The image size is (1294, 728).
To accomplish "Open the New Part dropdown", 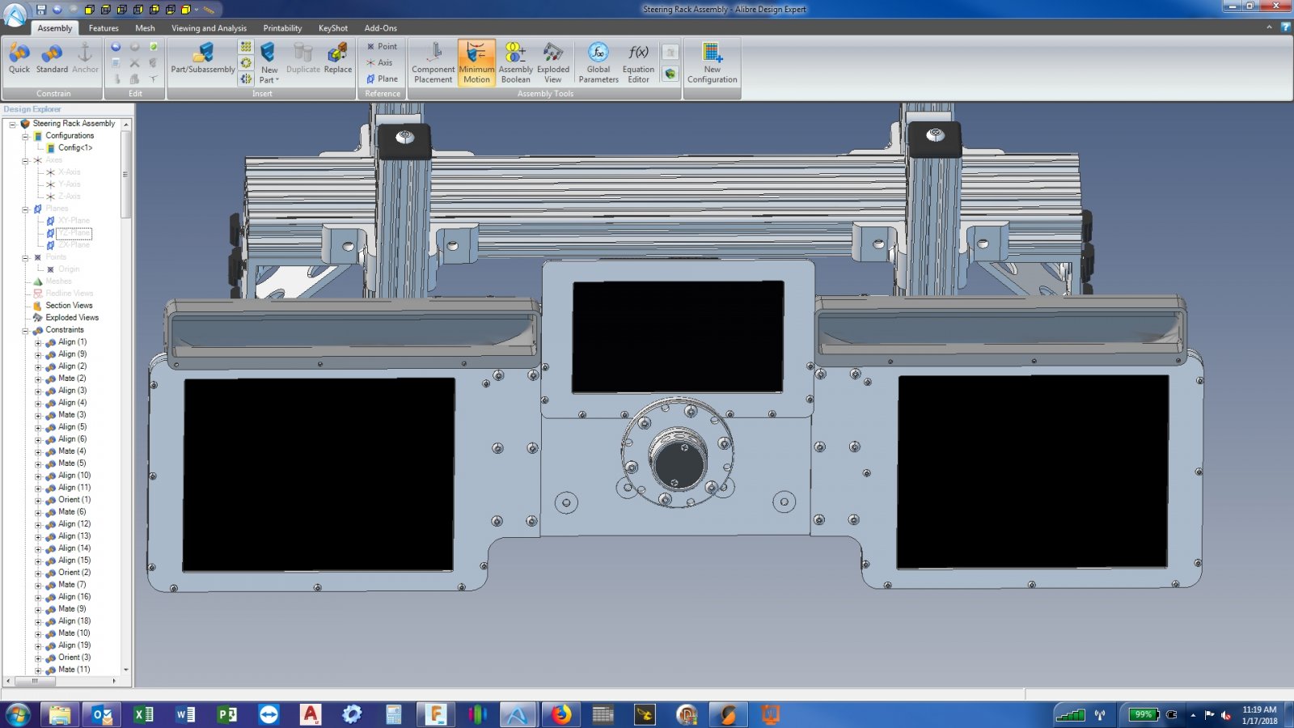I will (269, 63).
